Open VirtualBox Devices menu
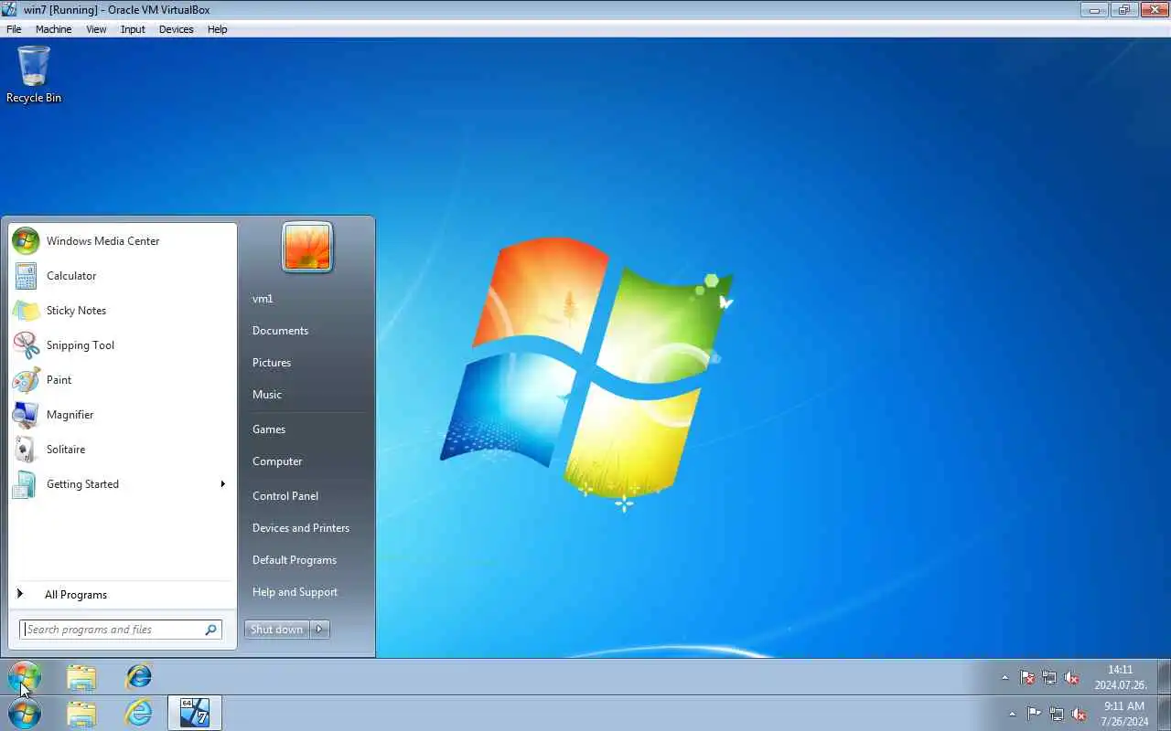Viewport: 1171px width, 731px height. [176, 29]
